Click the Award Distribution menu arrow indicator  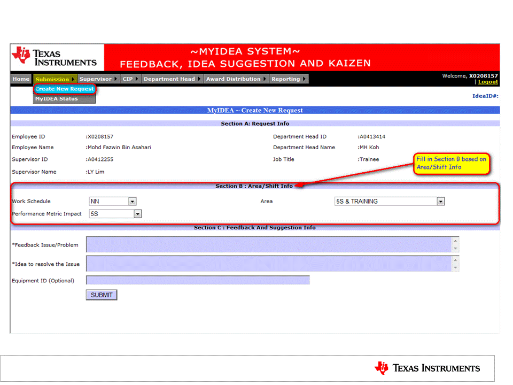[265, 79]
